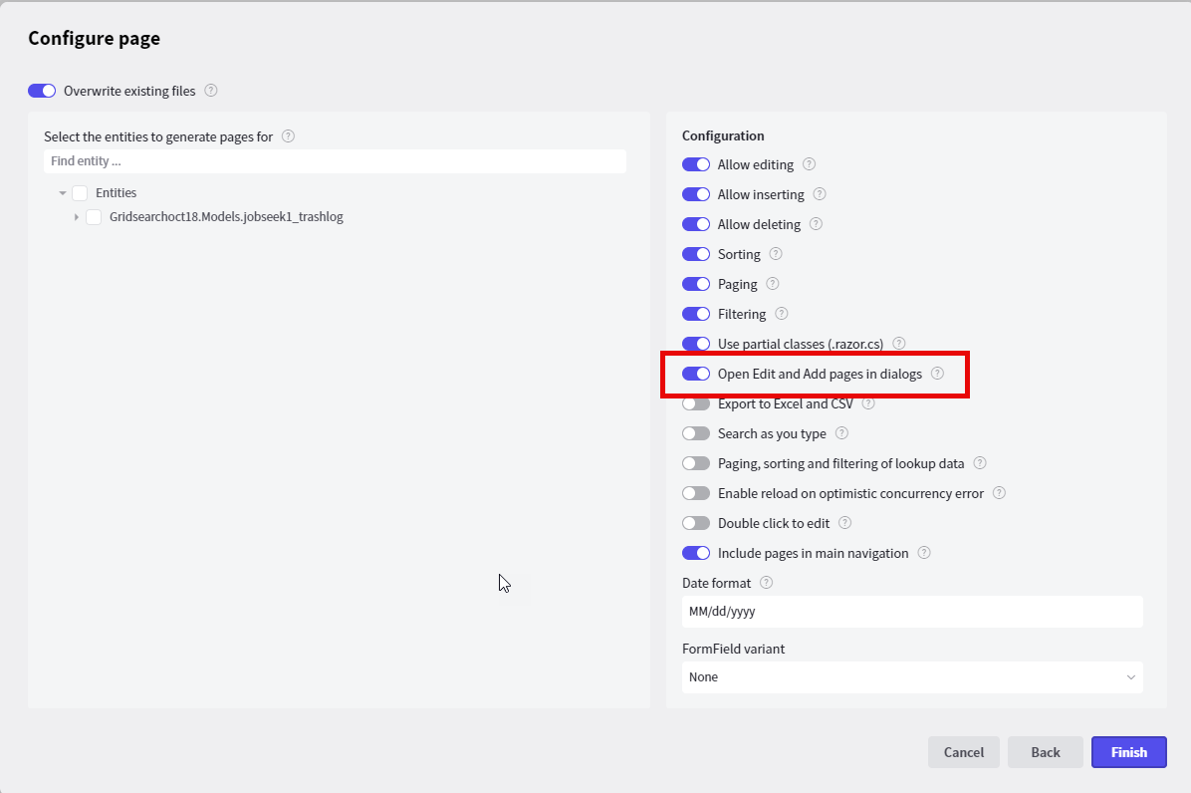
Task: Turn off Open Edit and Add pages in dialogs
Action: pos(695,374)
